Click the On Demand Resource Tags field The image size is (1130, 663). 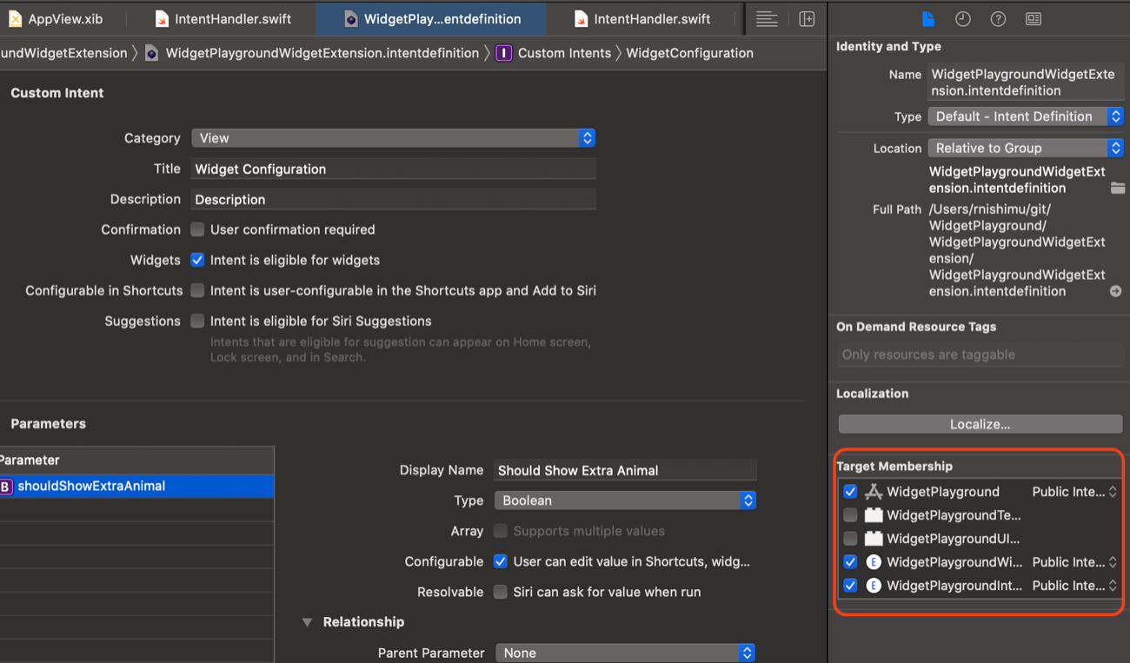(980, 355)
